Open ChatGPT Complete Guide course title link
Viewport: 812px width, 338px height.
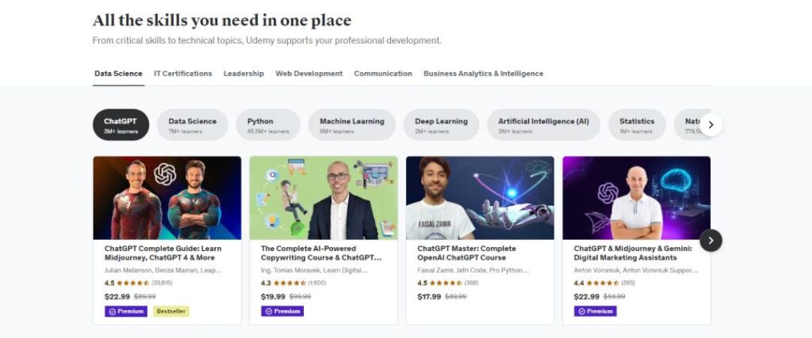tap(163, 253)
